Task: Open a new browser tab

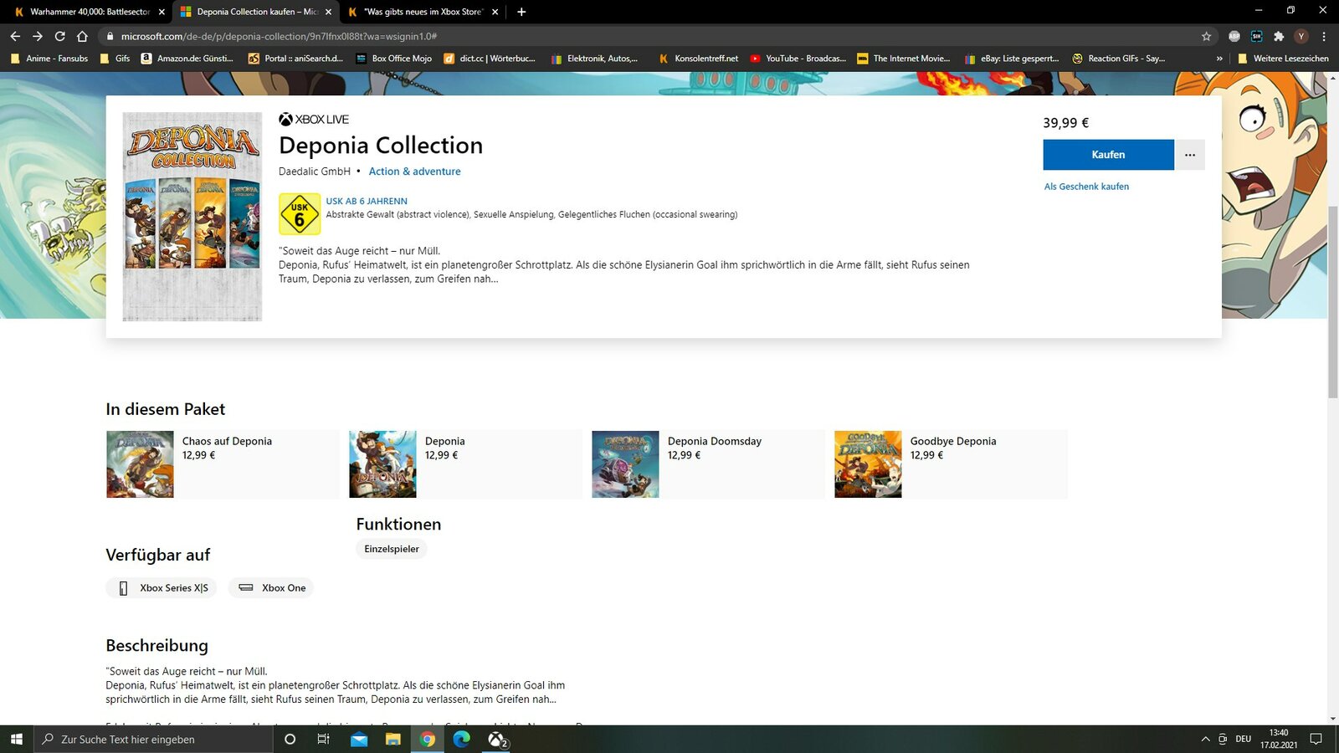Action: 521,12
